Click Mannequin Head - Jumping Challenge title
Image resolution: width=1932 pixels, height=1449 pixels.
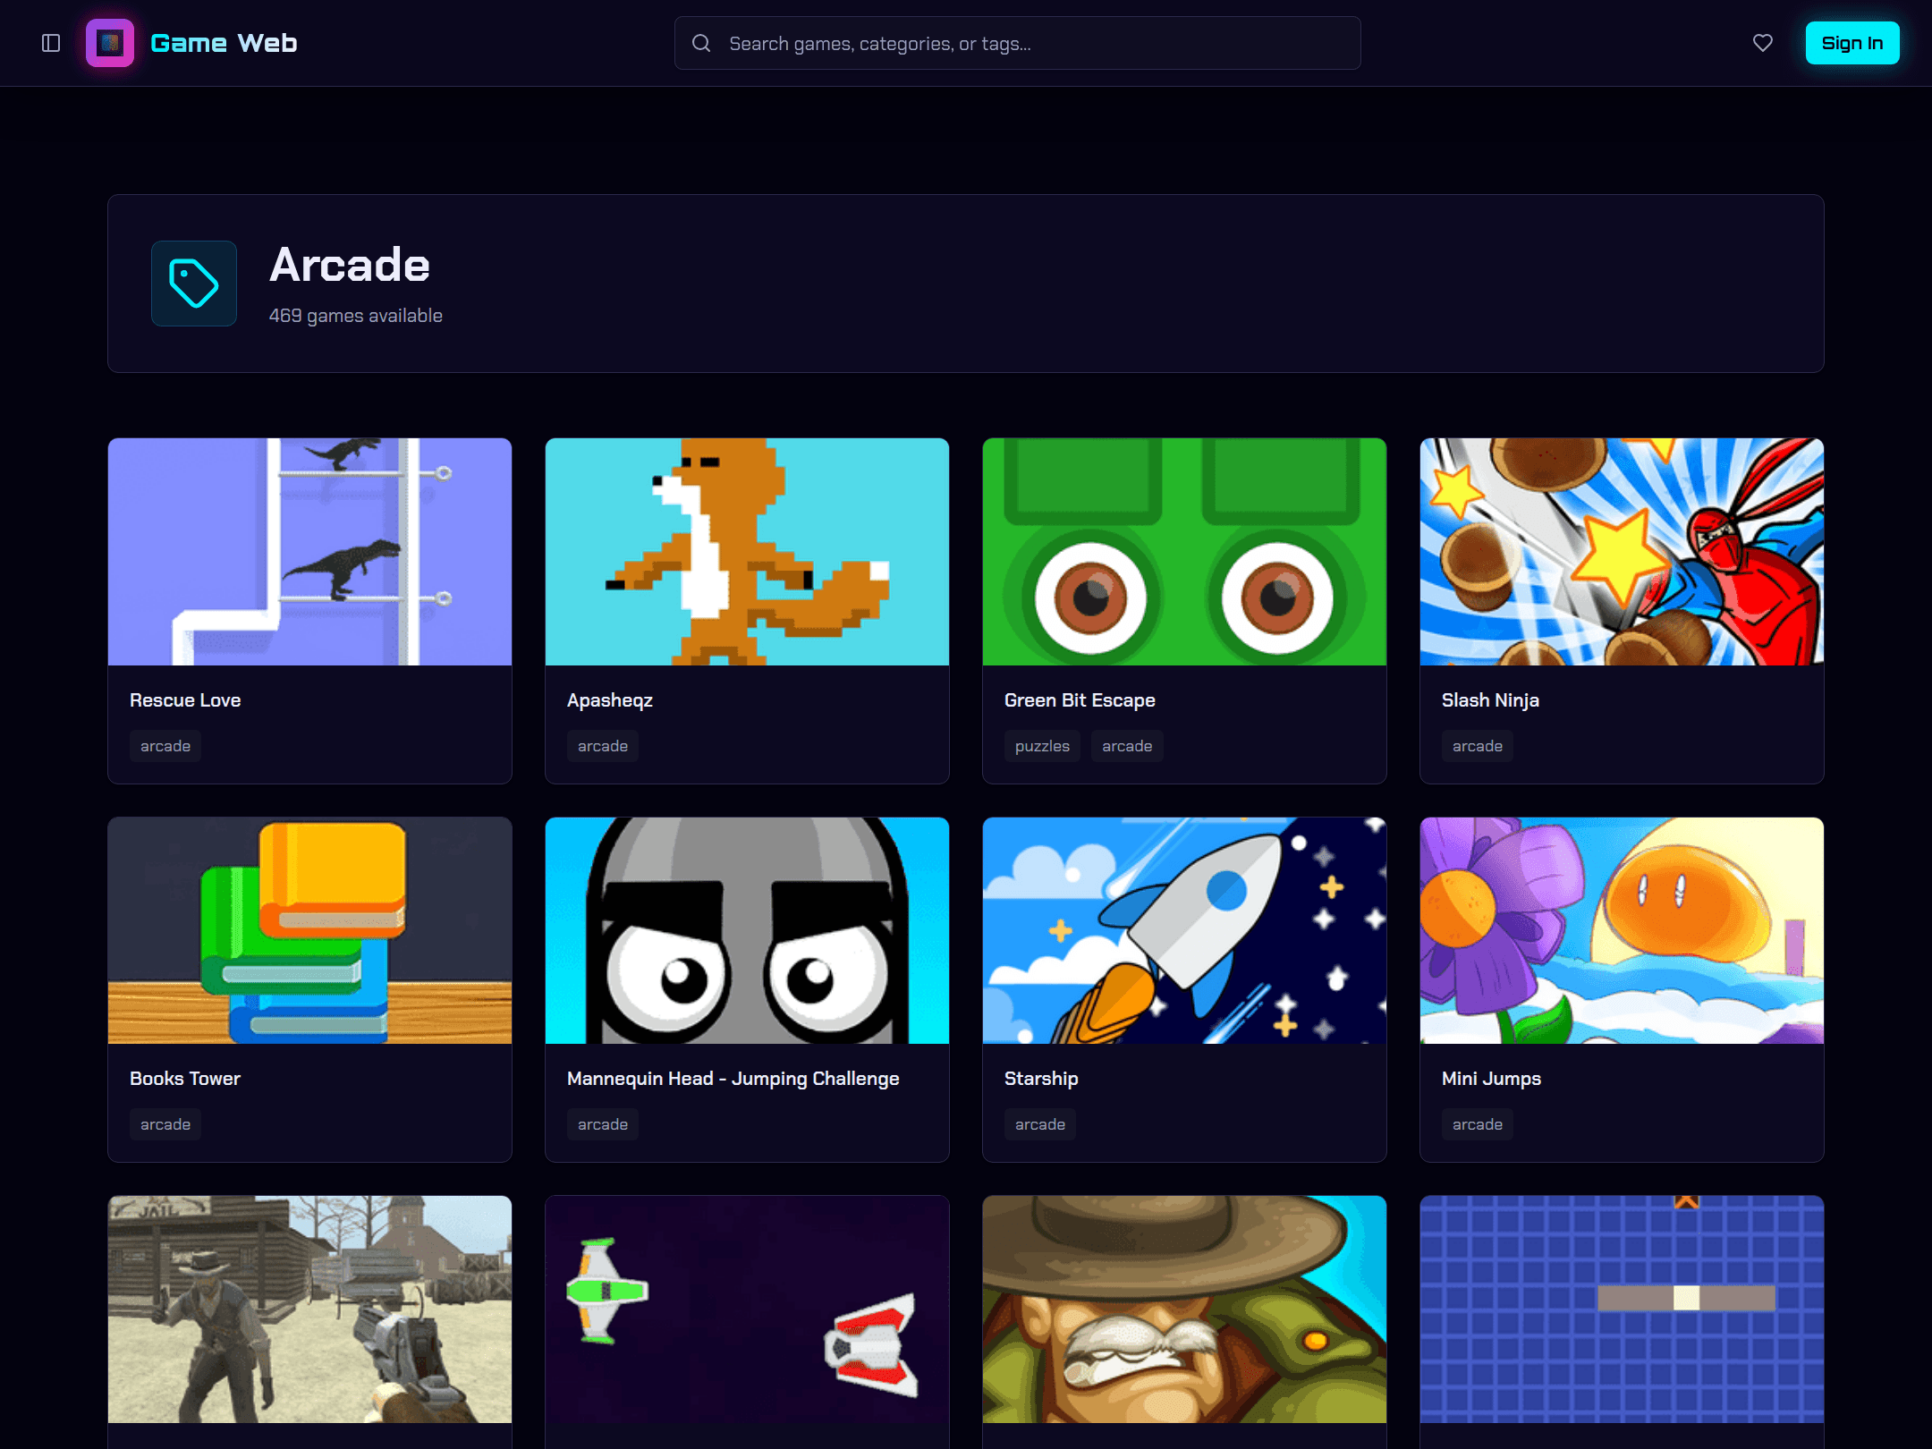tap(733, 1079)
